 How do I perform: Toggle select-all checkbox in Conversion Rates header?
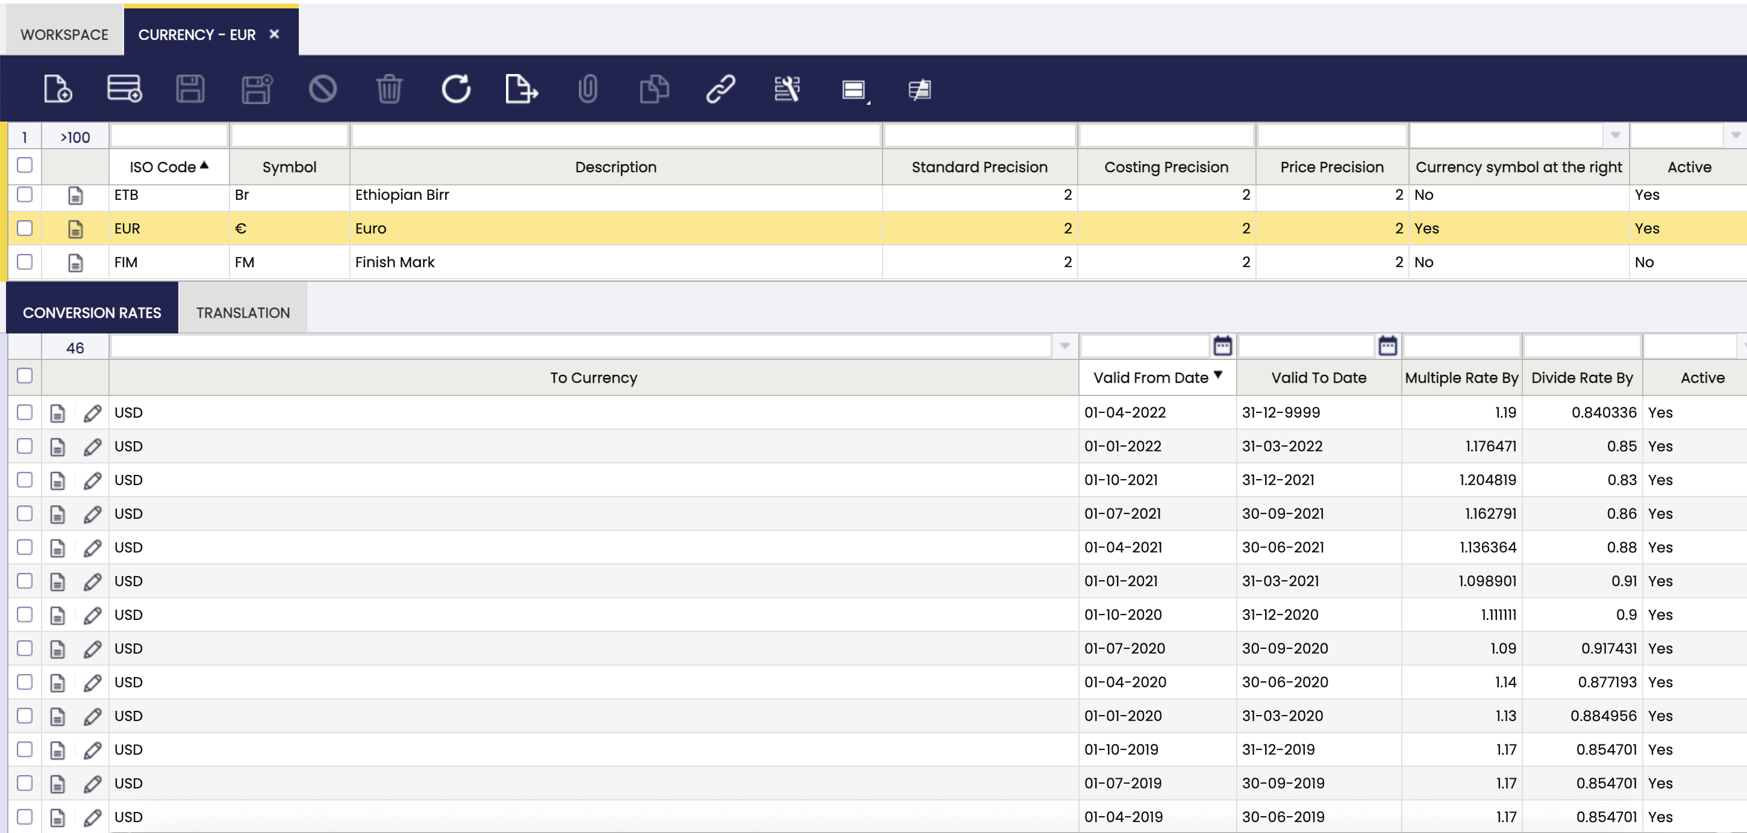pyautogui.click(x=25, y=376)
